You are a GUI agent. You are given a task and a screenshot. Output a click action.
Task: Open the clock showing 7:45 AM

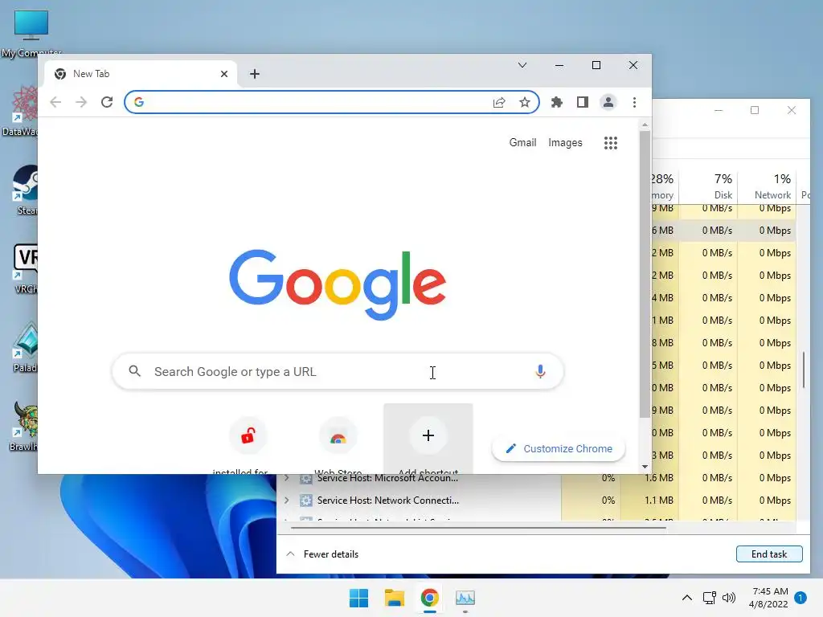[769, 598]
